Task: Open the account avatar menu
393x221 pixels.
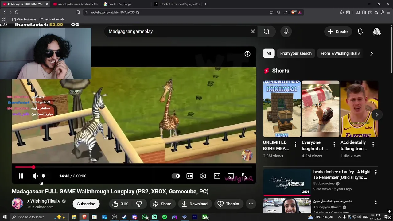Action: coord(377,32)
